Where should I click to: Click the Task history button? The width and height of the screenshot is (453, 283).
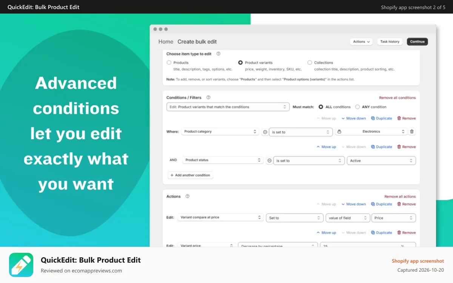click(390, 42)
